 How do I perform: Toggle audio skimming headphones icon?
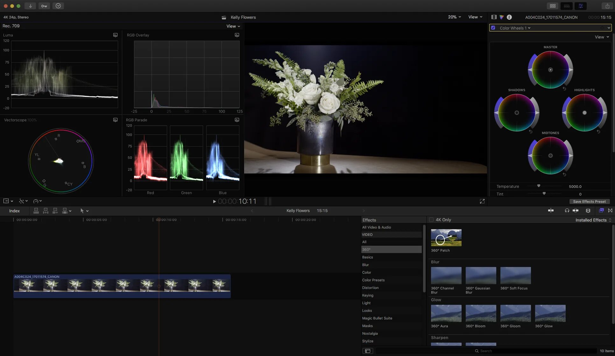[567, 210]
